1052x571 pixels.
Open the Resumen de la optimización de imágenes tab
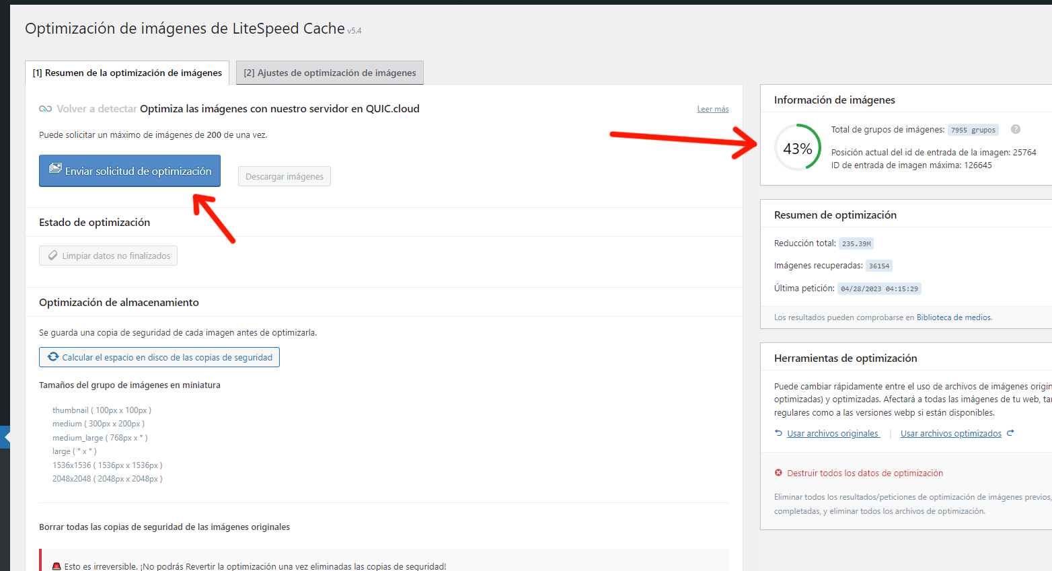[x=127, y=73]
